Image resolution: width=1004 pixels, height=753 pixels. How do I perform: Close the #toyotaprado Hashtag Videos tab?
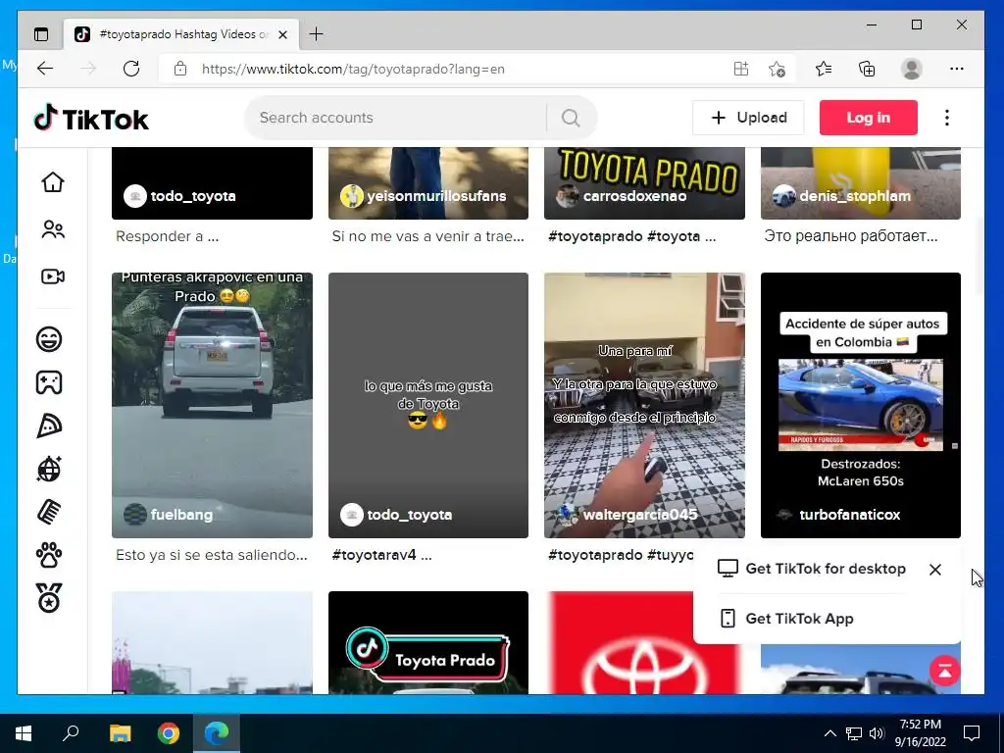[x=282, y=34]
